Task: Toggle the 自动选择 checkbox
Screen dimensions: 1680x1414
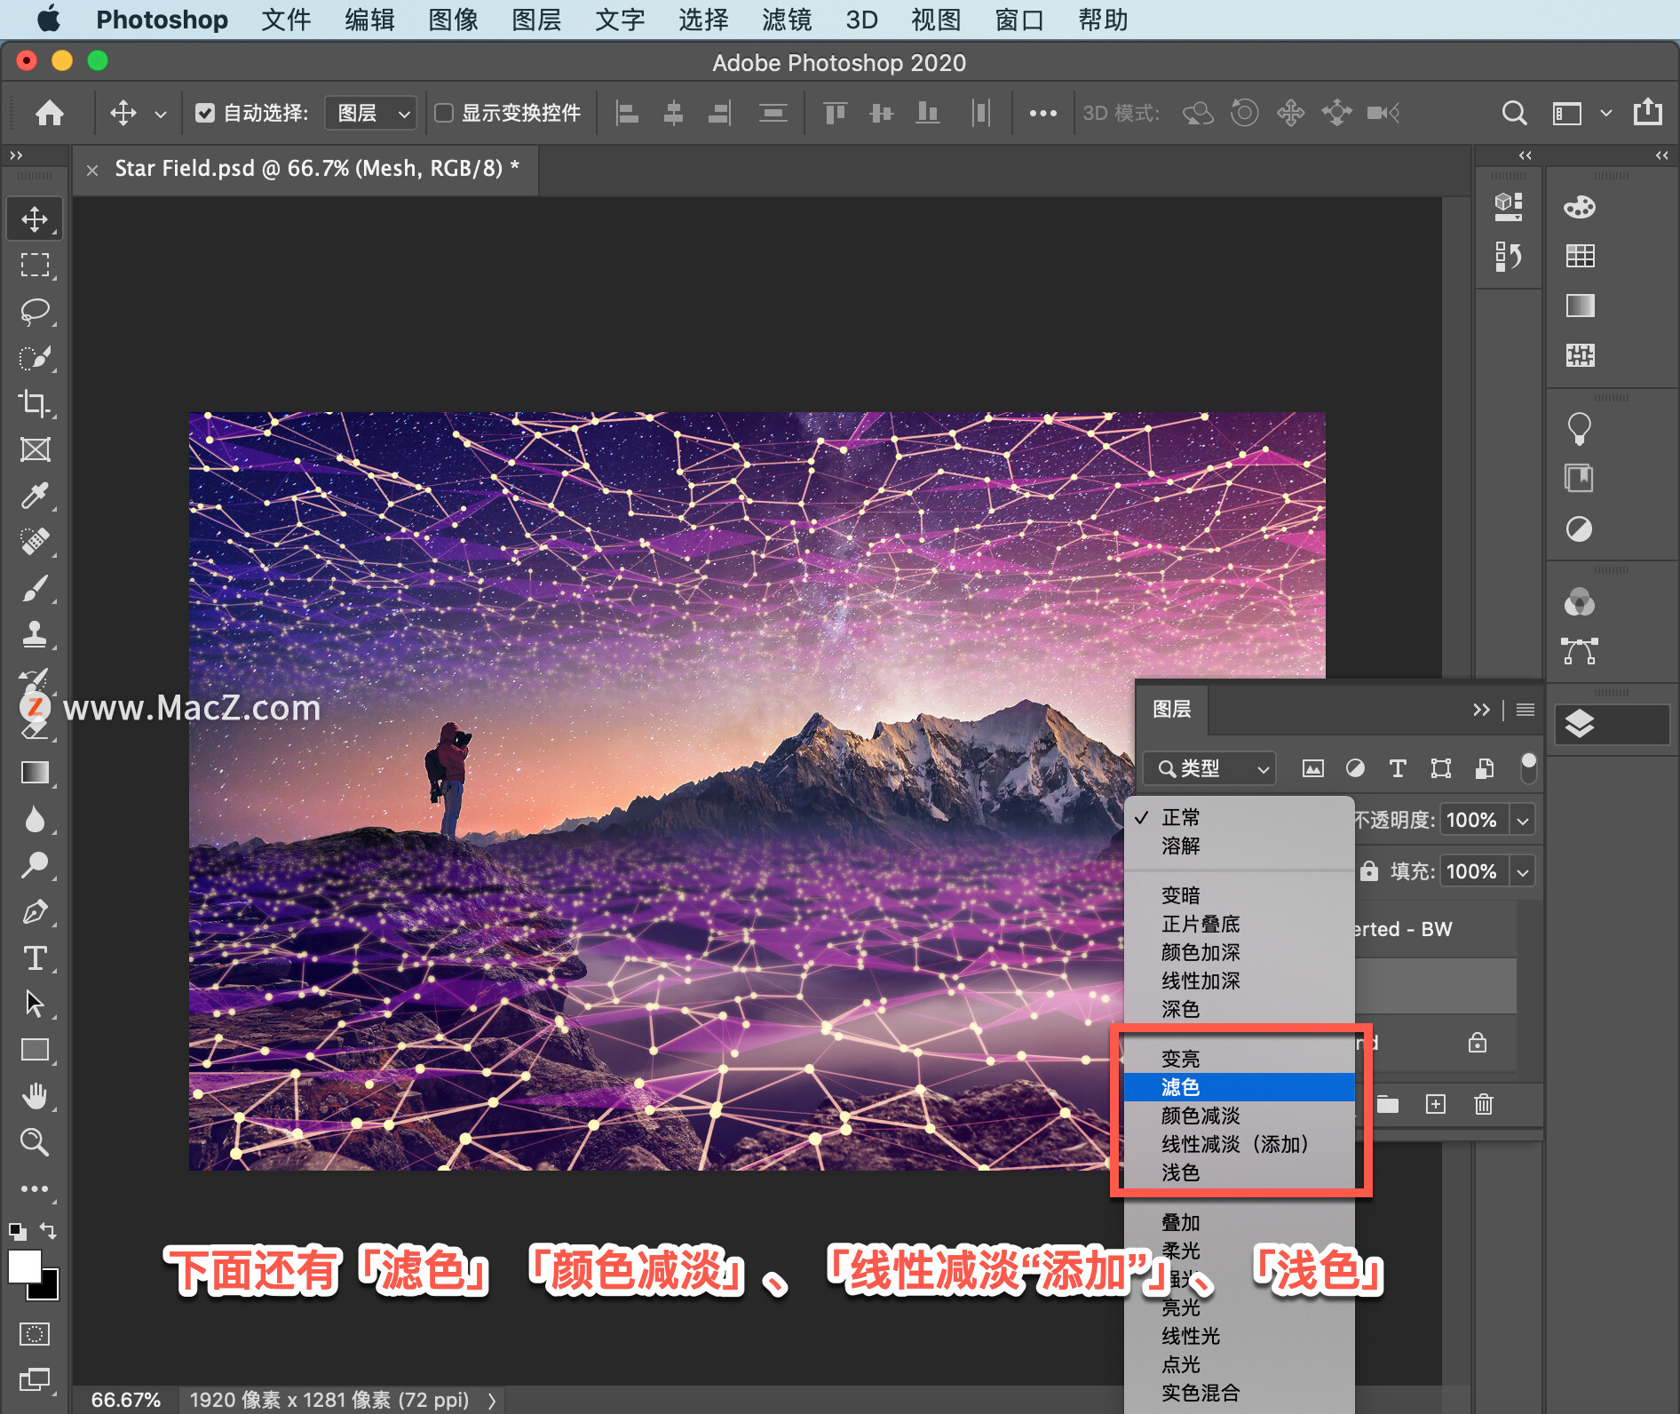Action: click(x=205, y=113)
